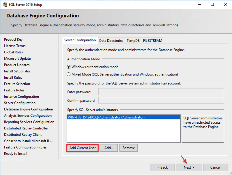Select Reporting Services Configuration in sidebar
Image resolution: width=232 pixels, height=175 pixels.
click(29, 122)
